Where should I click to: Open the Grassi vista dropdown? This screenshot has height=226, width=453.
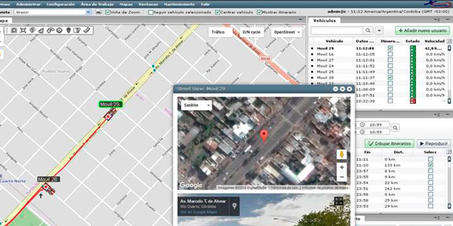coord(89,12)
